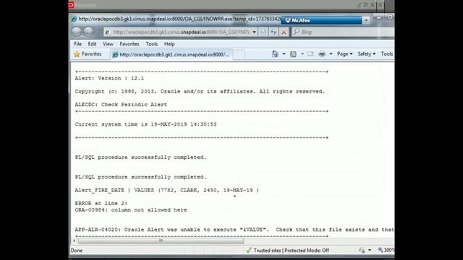
Task: Open the dropdown arrow beside the zoom magnifier
Action: click(x=370, y=251)
